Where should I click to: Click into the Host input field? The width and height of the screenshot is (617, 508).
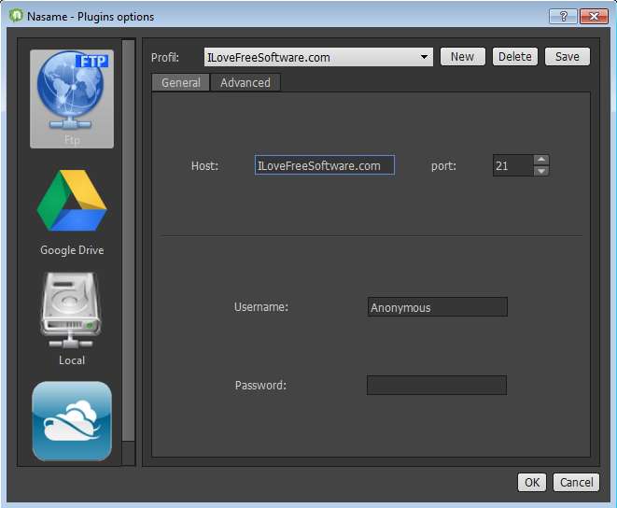pos(325,165)
